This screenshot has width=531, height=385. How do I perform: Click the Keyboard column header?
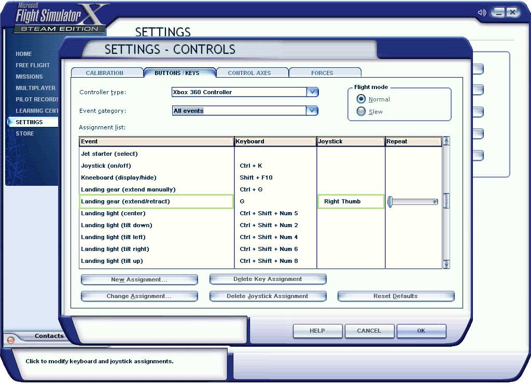tap(275, 141)
